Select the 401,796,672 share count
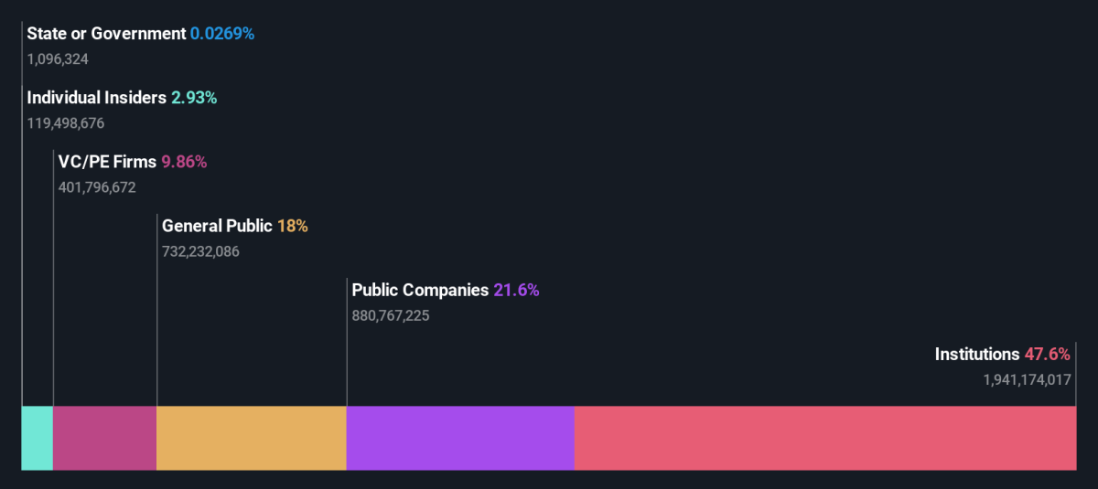The width and height of the screenshot is (1098, 489). point(97,187)
